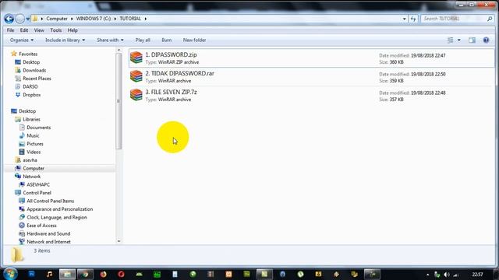Viewport: 499px width, 280px height.
Task: Click the Help question mark icon
Action: [486, 40]
